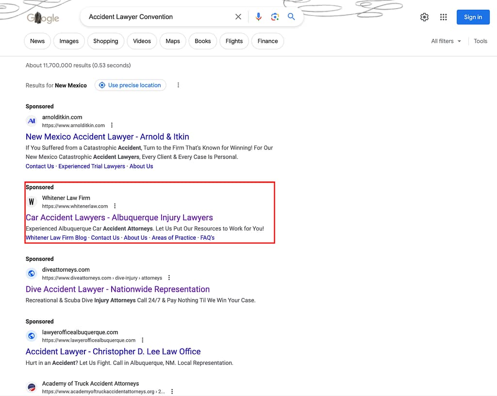Click the Whitener Law Firm site name
Viewport: 497px width, 396px height.
66,198
